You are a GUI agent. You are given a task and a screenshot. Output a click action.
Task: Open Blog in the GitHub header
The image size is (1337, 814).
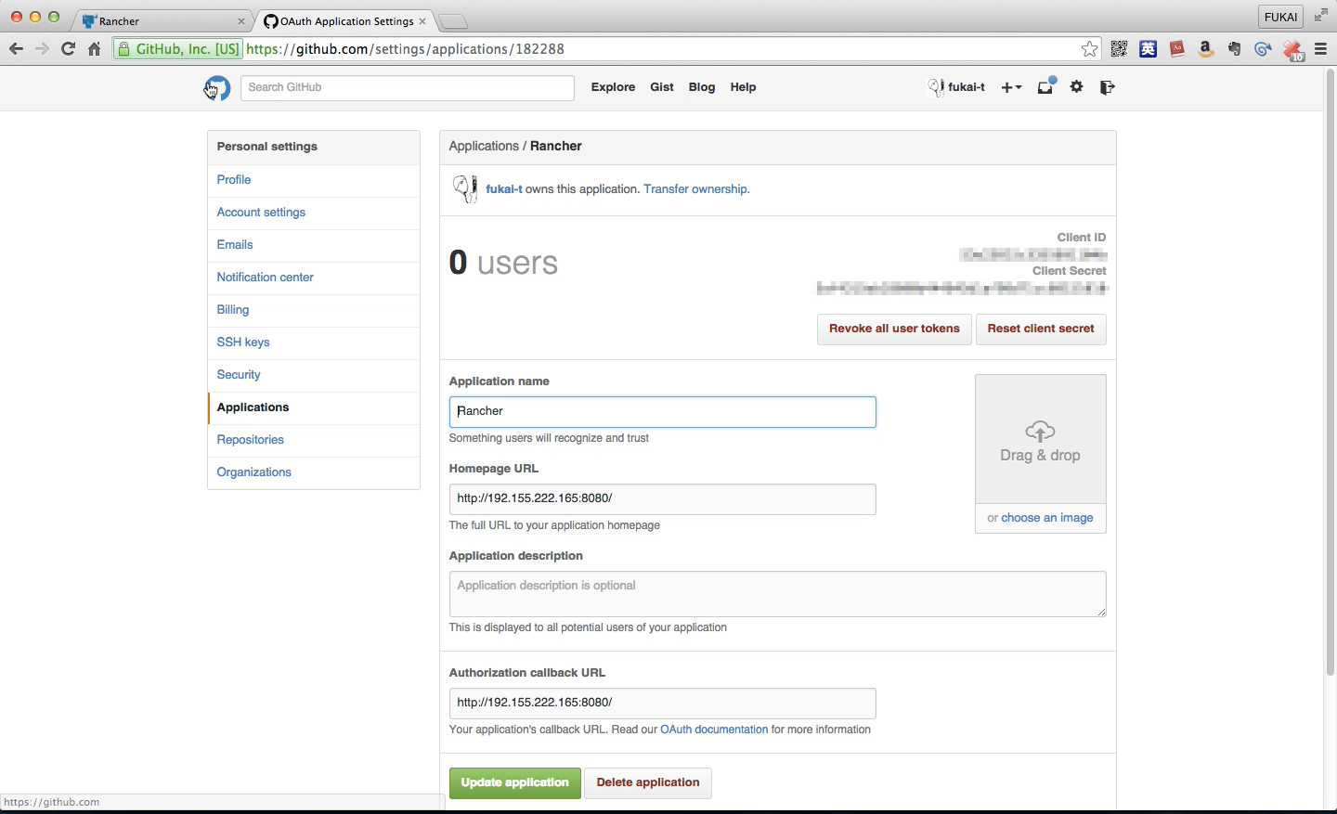pos(702,87)
